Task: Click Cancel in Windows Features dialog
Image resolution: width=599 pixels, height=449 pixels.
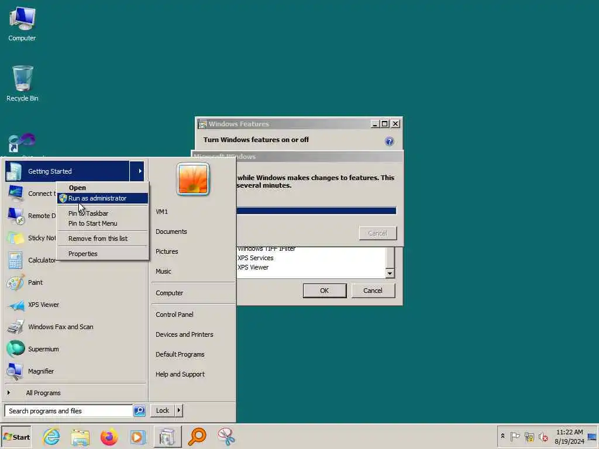Action: coord(373,291)
